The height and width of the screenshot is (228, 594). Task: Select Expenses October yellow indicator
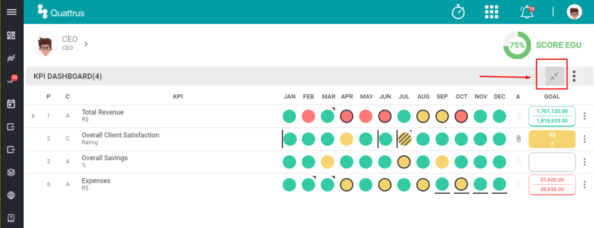461,185
